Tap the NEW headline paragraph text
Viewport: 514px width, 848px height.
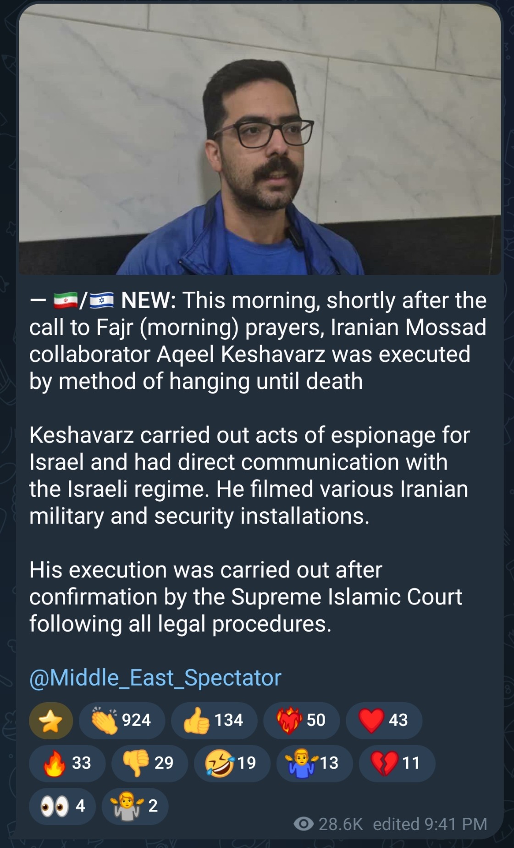[x=258, y=341]
